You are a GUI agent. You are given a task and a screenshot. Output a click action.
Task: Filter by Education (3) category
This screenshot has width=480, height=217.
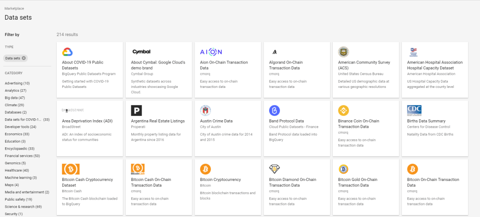click(15, 142)
